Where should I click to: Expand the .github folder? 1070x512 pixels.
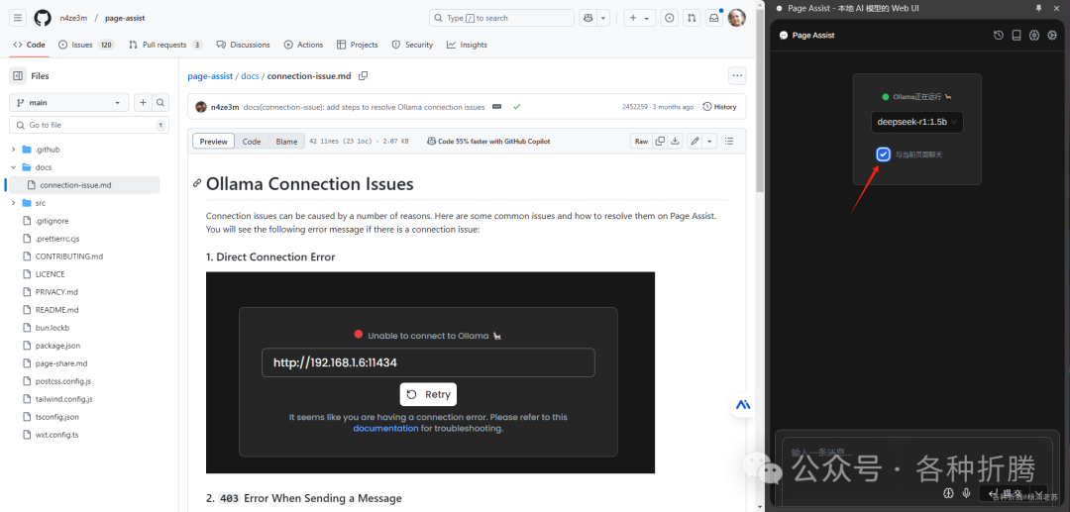point(13,150)
